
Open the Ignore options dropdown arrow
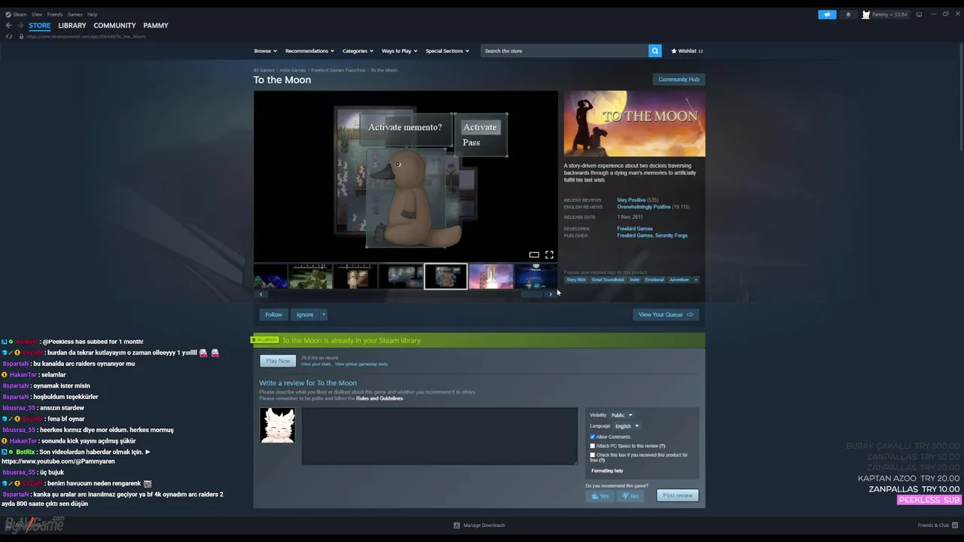click(324, 315)
